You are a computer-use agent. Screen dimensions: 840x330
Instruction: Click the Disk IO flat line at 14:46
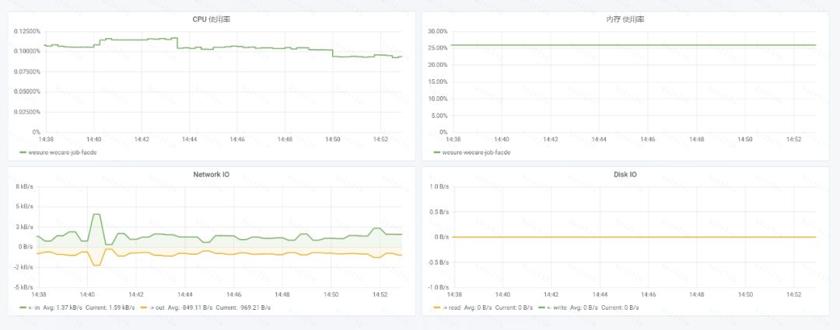648,237
